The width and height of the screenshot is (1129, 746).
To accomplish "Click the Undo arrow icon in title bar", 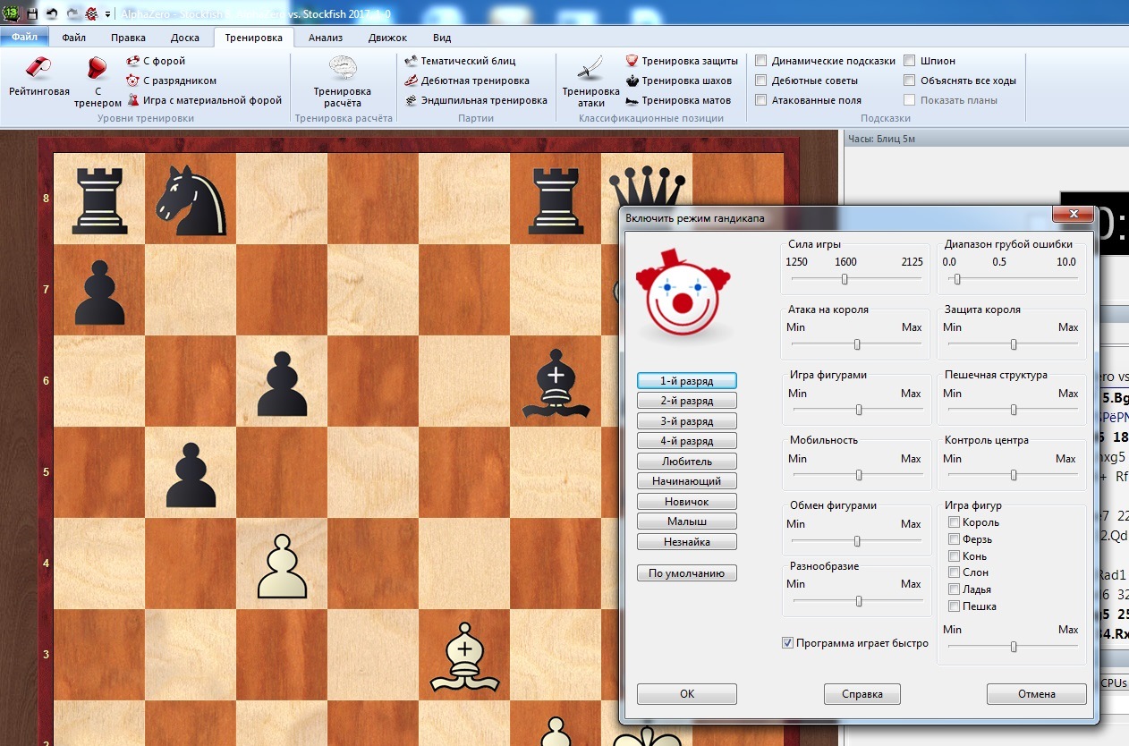I will point(52,14).
